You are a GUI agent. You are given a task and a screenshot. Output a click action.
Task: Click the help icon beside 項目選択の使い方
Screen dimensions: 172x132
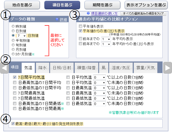click(x=88, y=13)
